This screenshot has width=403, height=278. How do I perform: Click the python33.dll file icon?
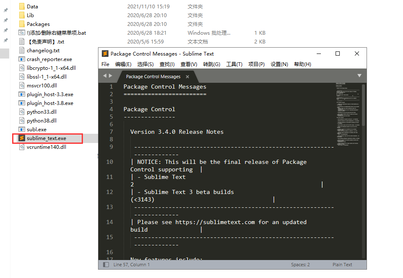click(x=22, y=112)
